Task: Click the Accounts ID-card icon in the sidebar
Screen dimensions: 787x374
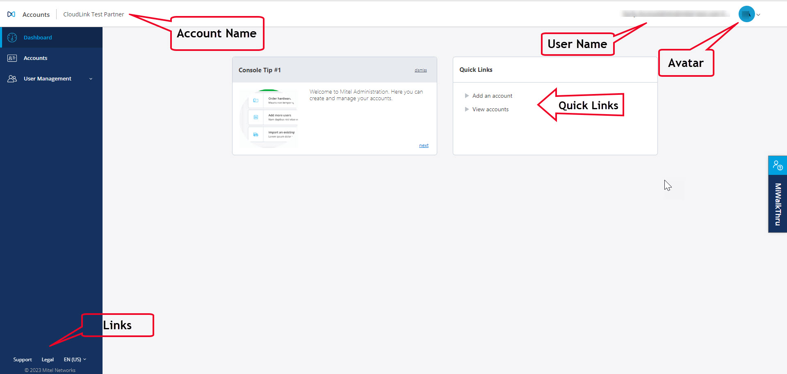Action: tap(12, 58)
